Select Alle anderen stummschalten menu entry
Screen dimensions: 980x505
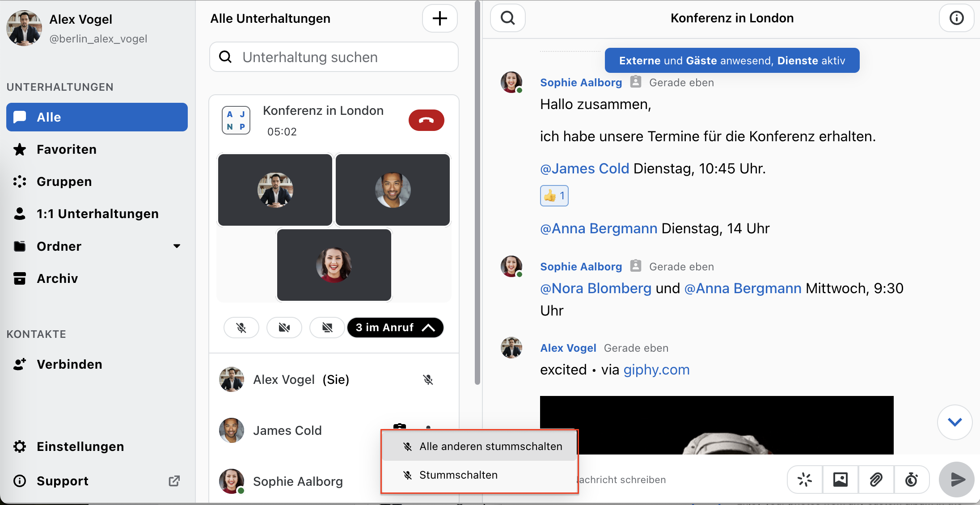click(480, 446)
